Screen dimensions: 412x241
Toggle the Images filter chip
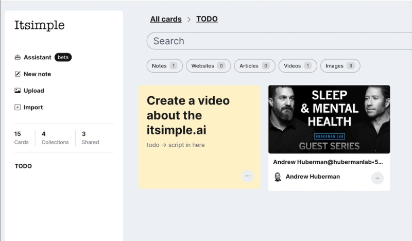(x=340, y=66)
